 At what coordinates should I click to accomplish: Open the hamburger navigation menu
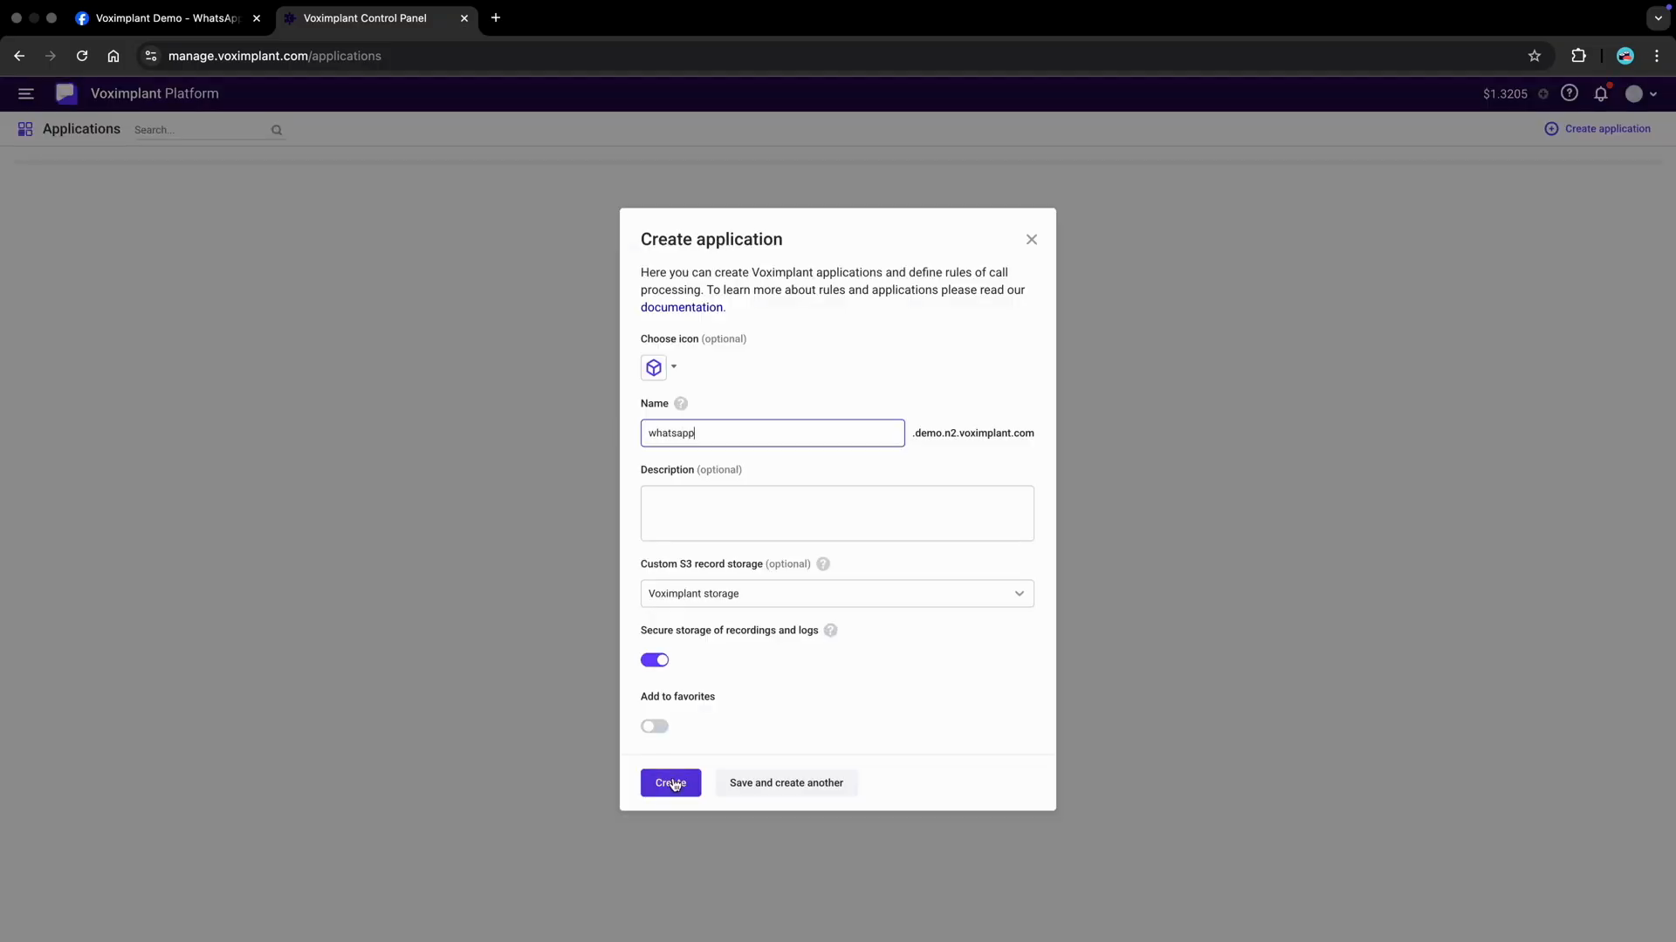[x=25, y=93]
